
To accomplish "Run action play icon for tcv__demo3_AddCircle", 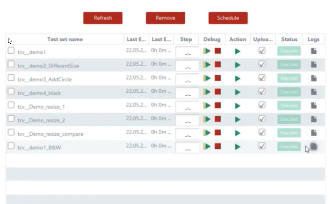I will coord(237,79).
